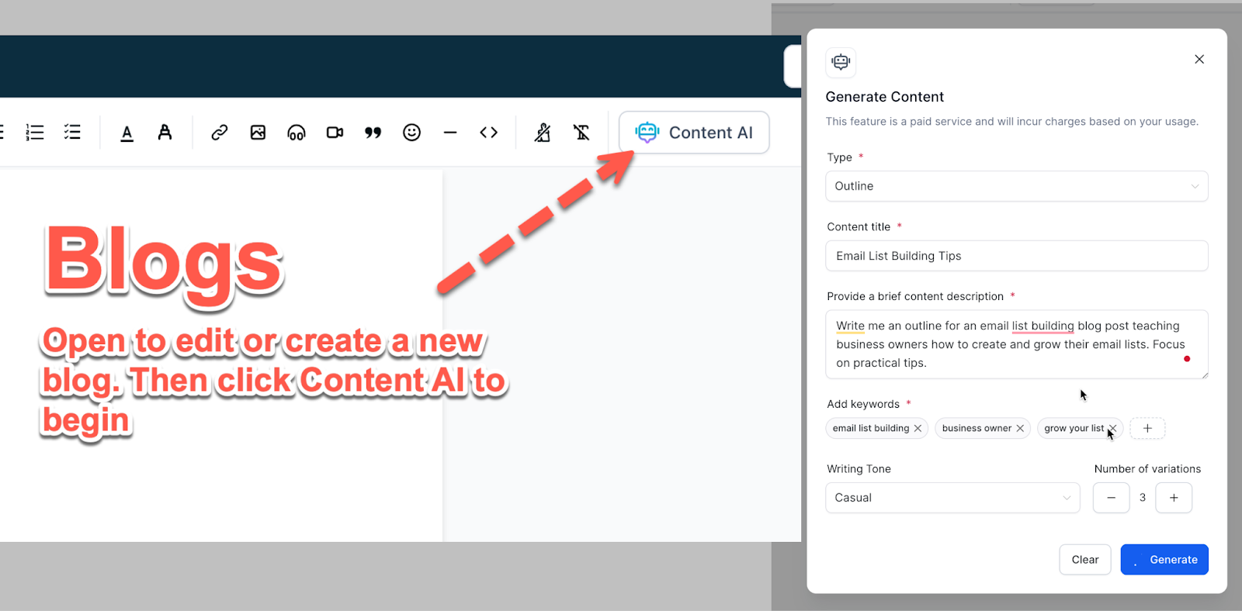Image resolution: width=1242 pixels, height=611 pixels.
Task: Insert a link using the link icon
Action: tap(220, 133)
